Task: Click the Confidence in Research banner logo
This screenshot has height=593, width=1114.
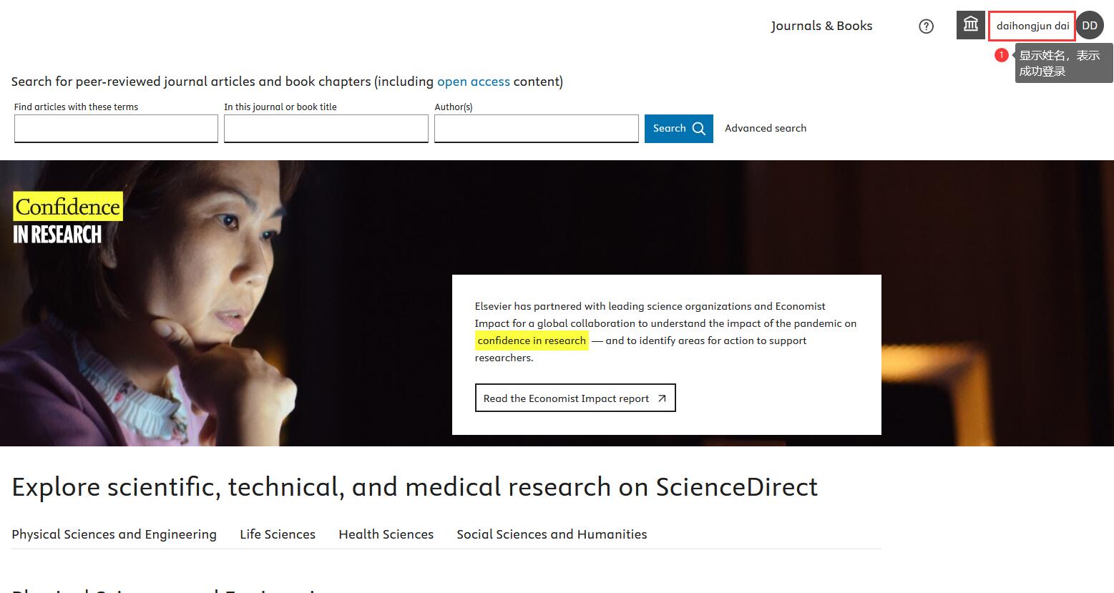Action: pyautogui.click(x=67, y=219)
